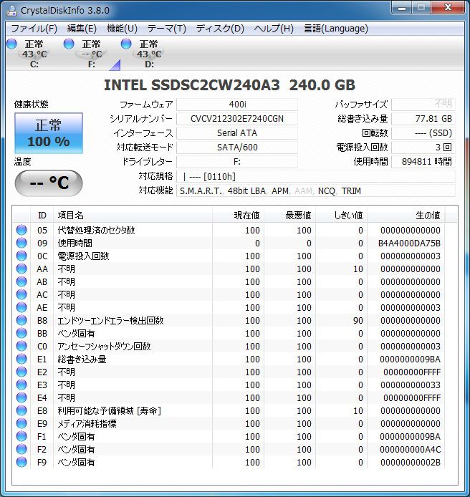Click status orb of attribute AC
Image resolution: width=470 pixels, height=497 pixels.
21,294
